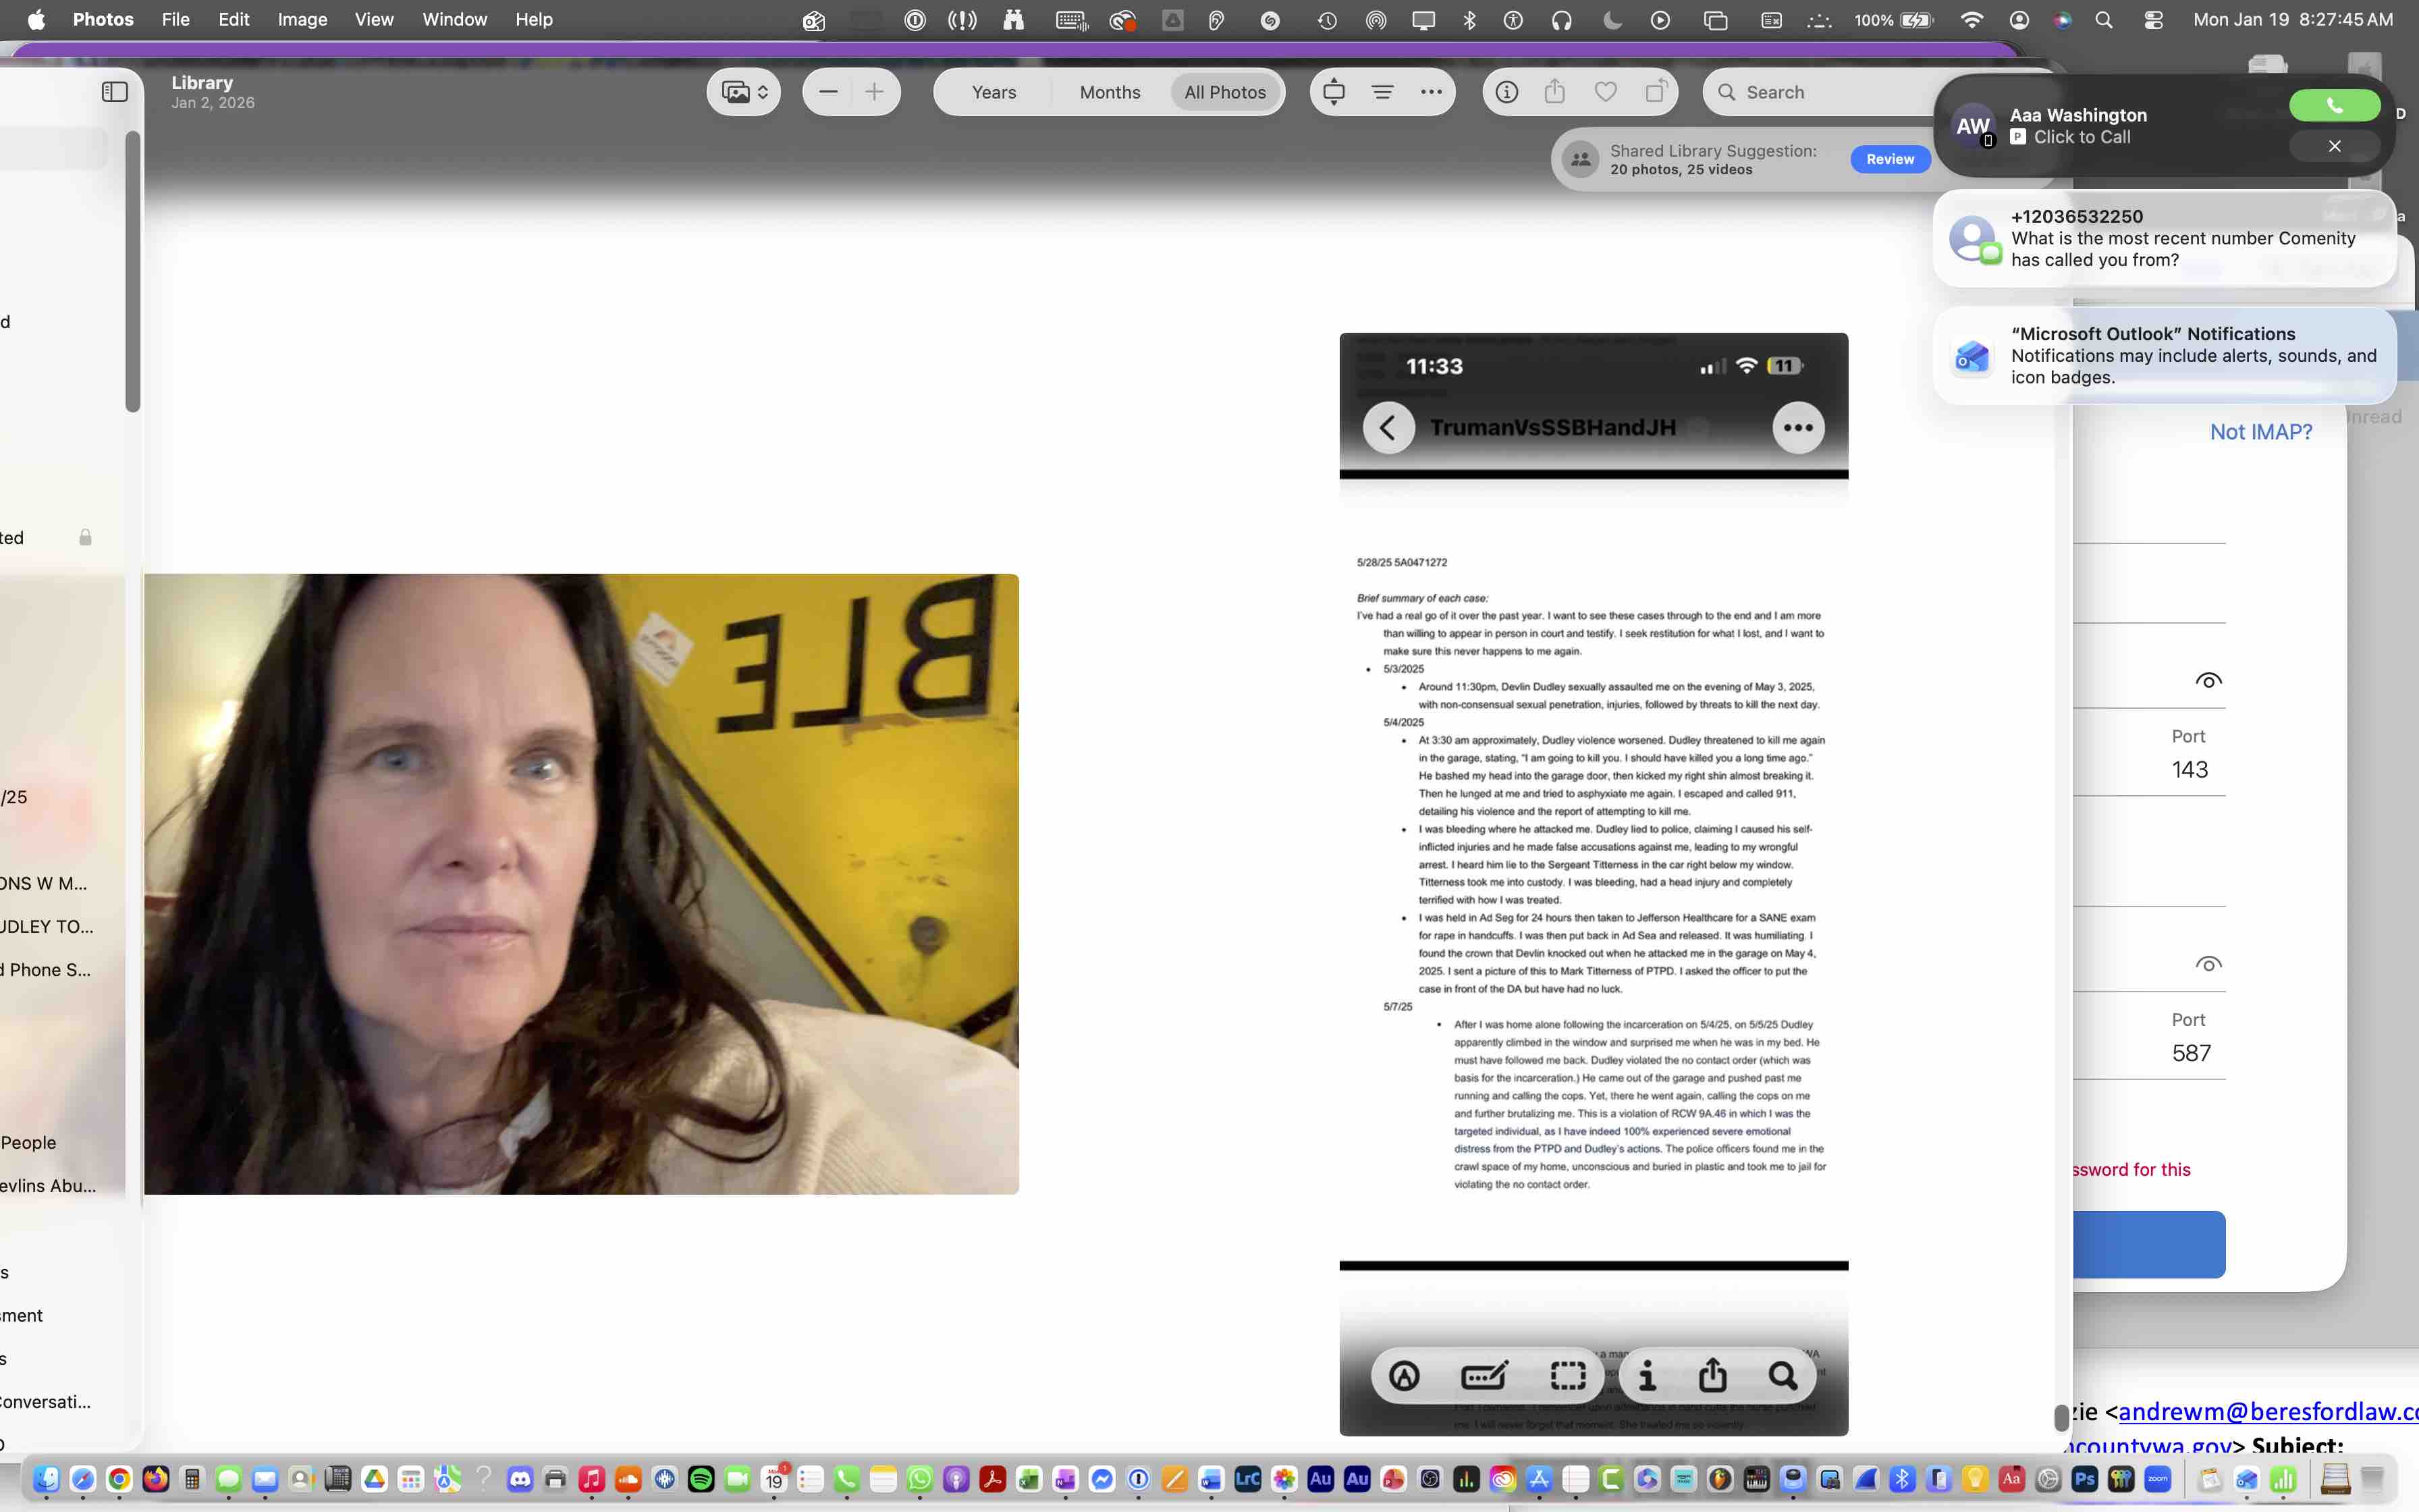
Task: Open the filter lines icon
Action: point(1382,92)
